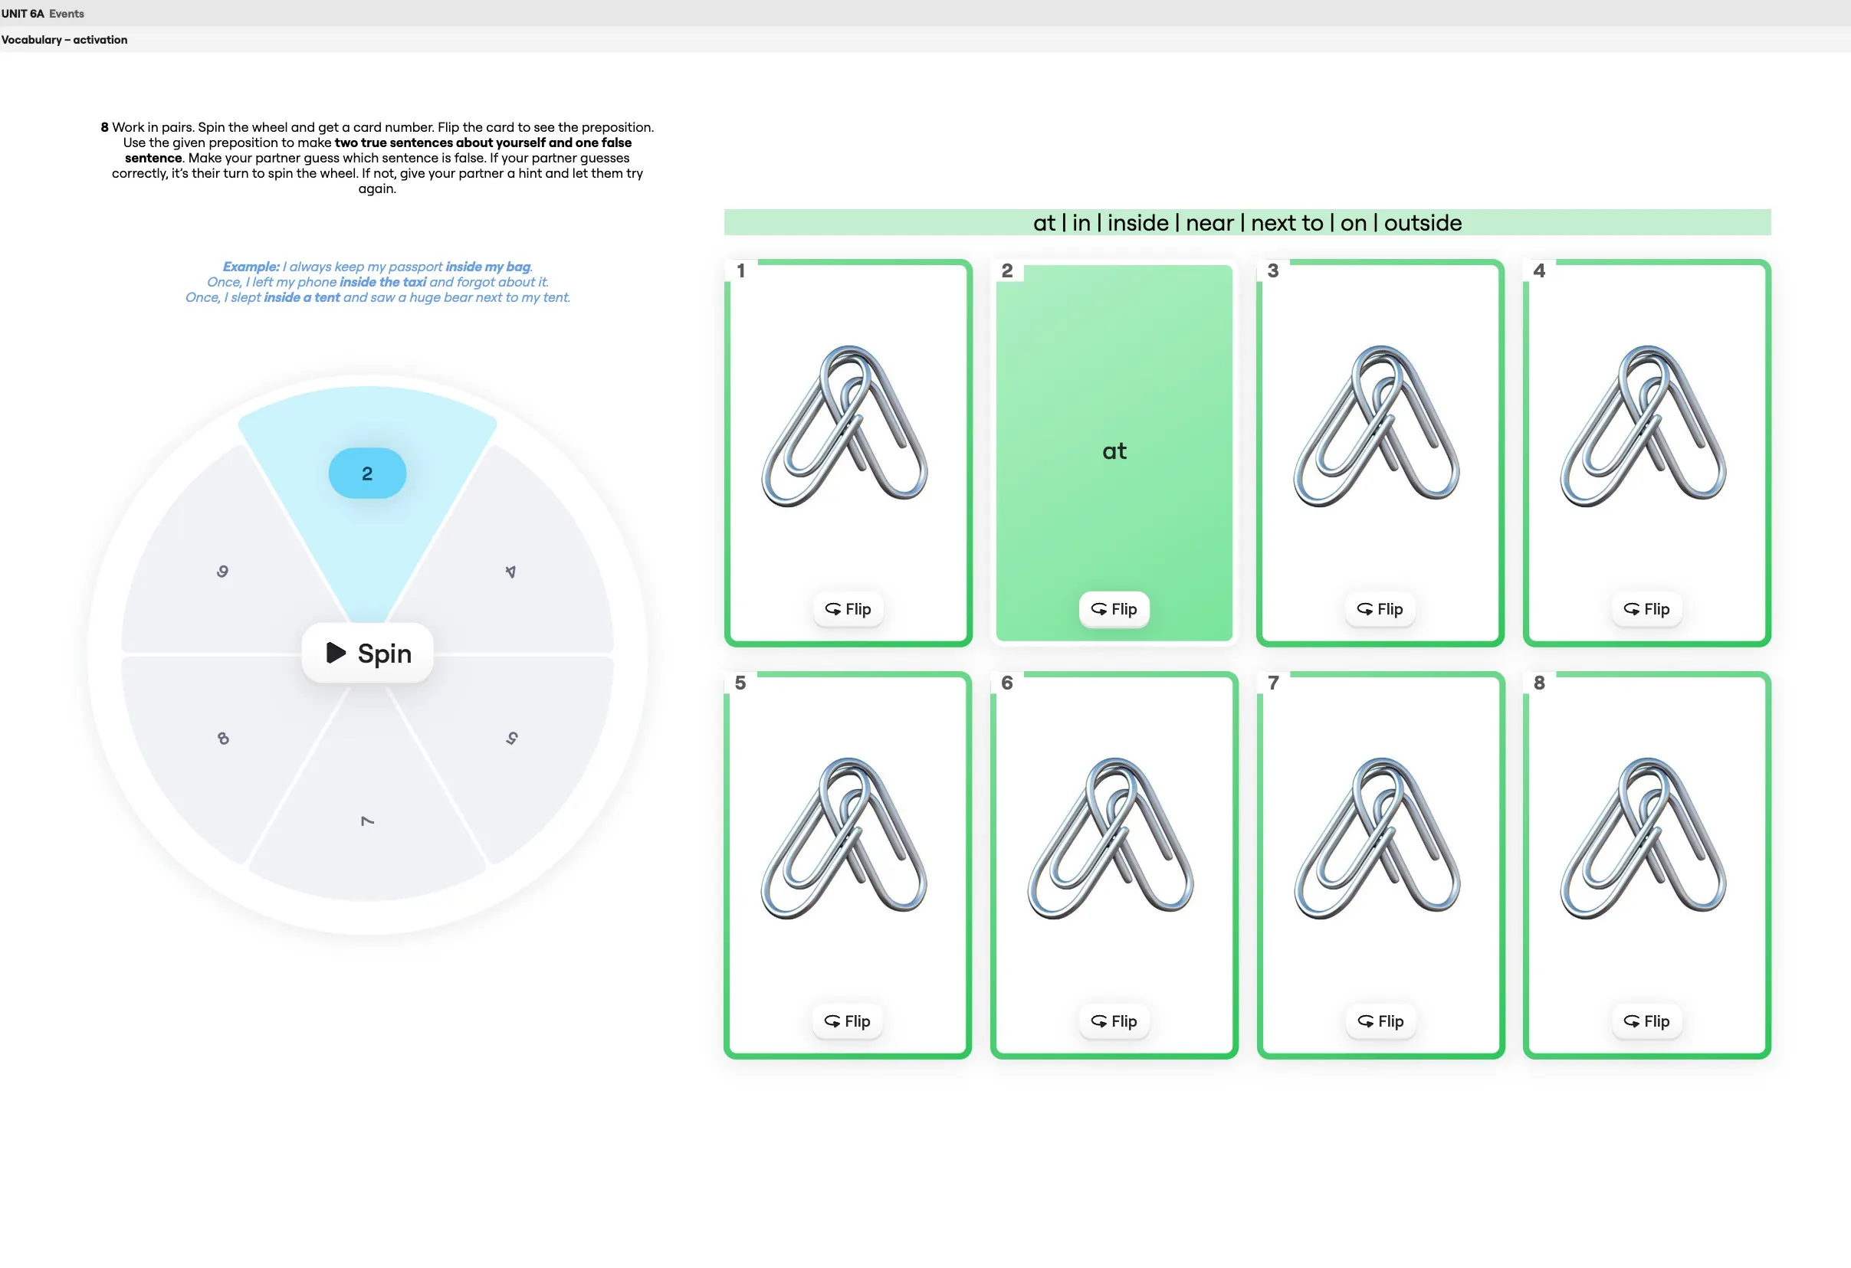Viewport: 1851px width, 1268px height.
Task: Click the paperclip image on card 4
Action: click(x=1643, y=426)
